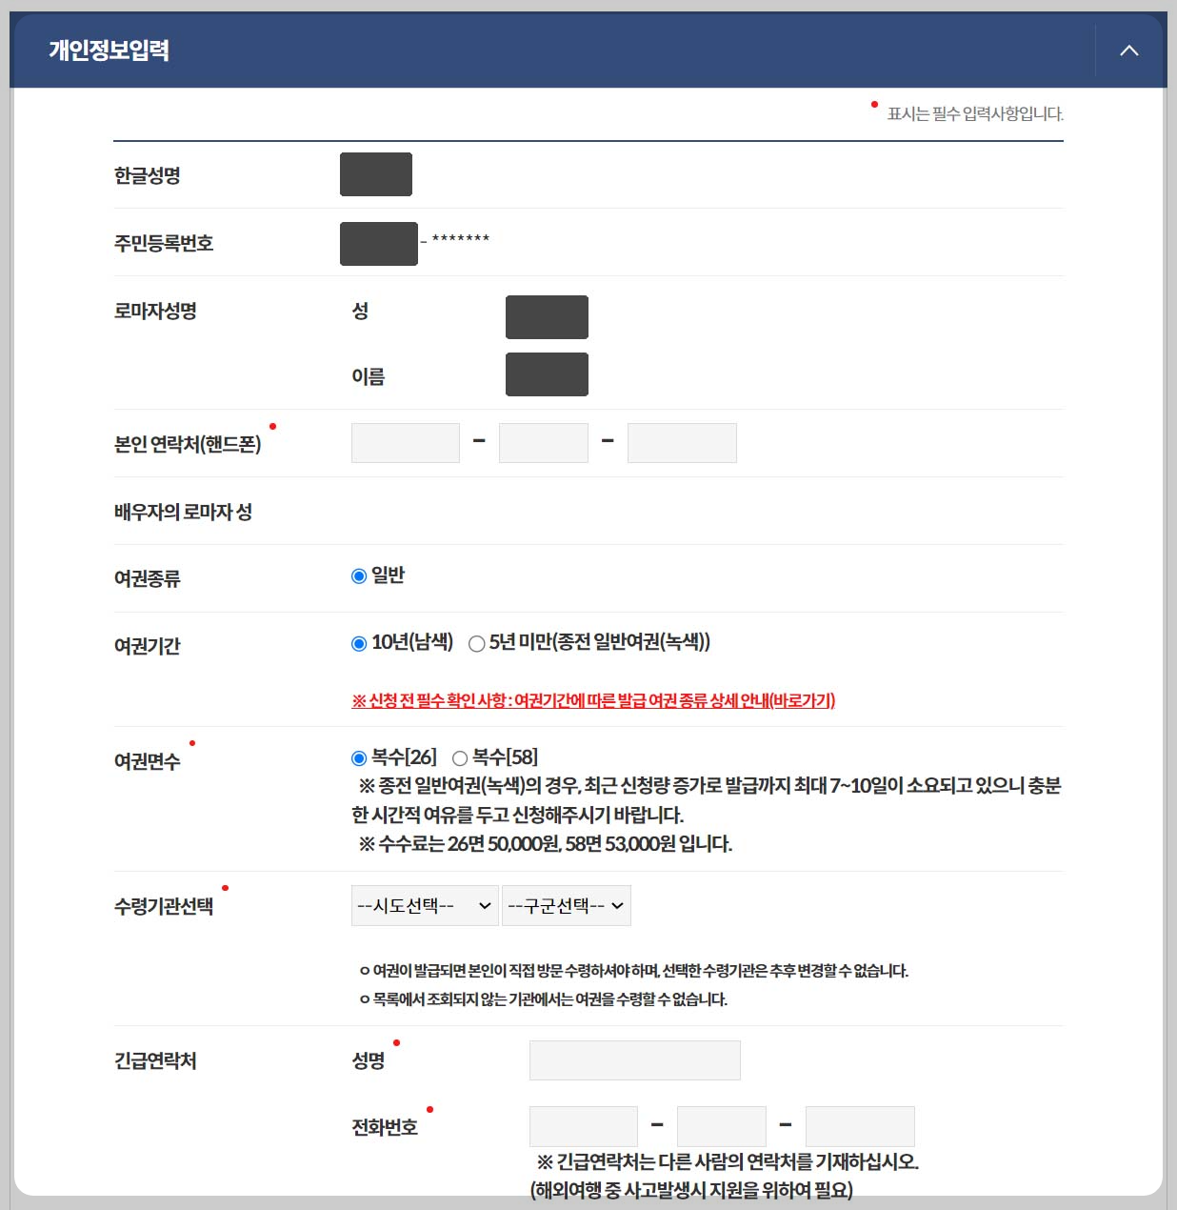The width and height of the screenshot is (1177, 1210).
Task: Click the emergency contact 성명 name field
Action: [634, 1059]
